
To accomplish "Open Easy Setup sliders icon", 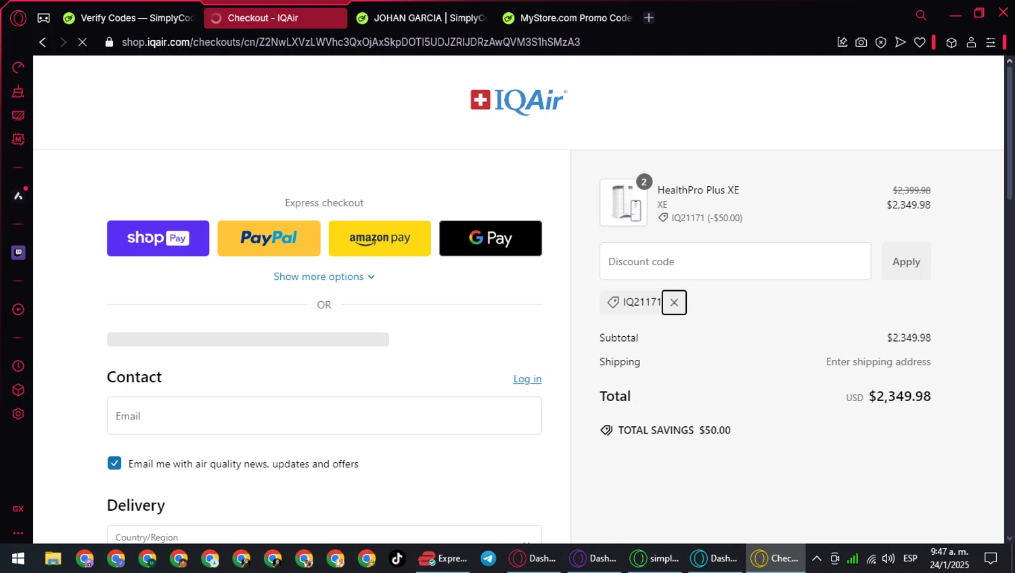I will [x=991, y=42].
